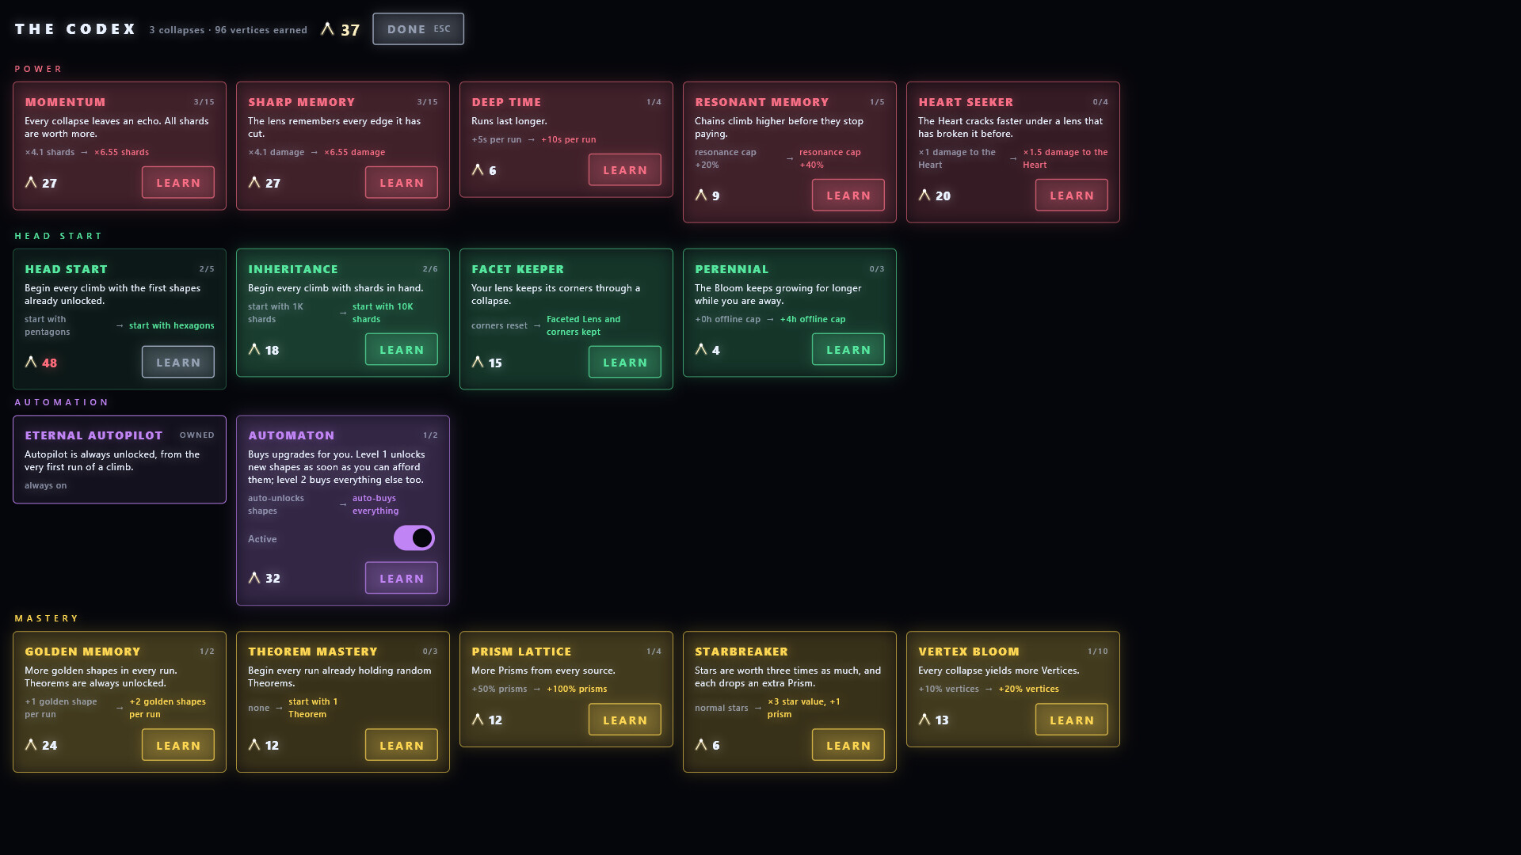Screen dimensions: 1521x855
Task: Learn the Perennial upgrade
Action: 848,350
